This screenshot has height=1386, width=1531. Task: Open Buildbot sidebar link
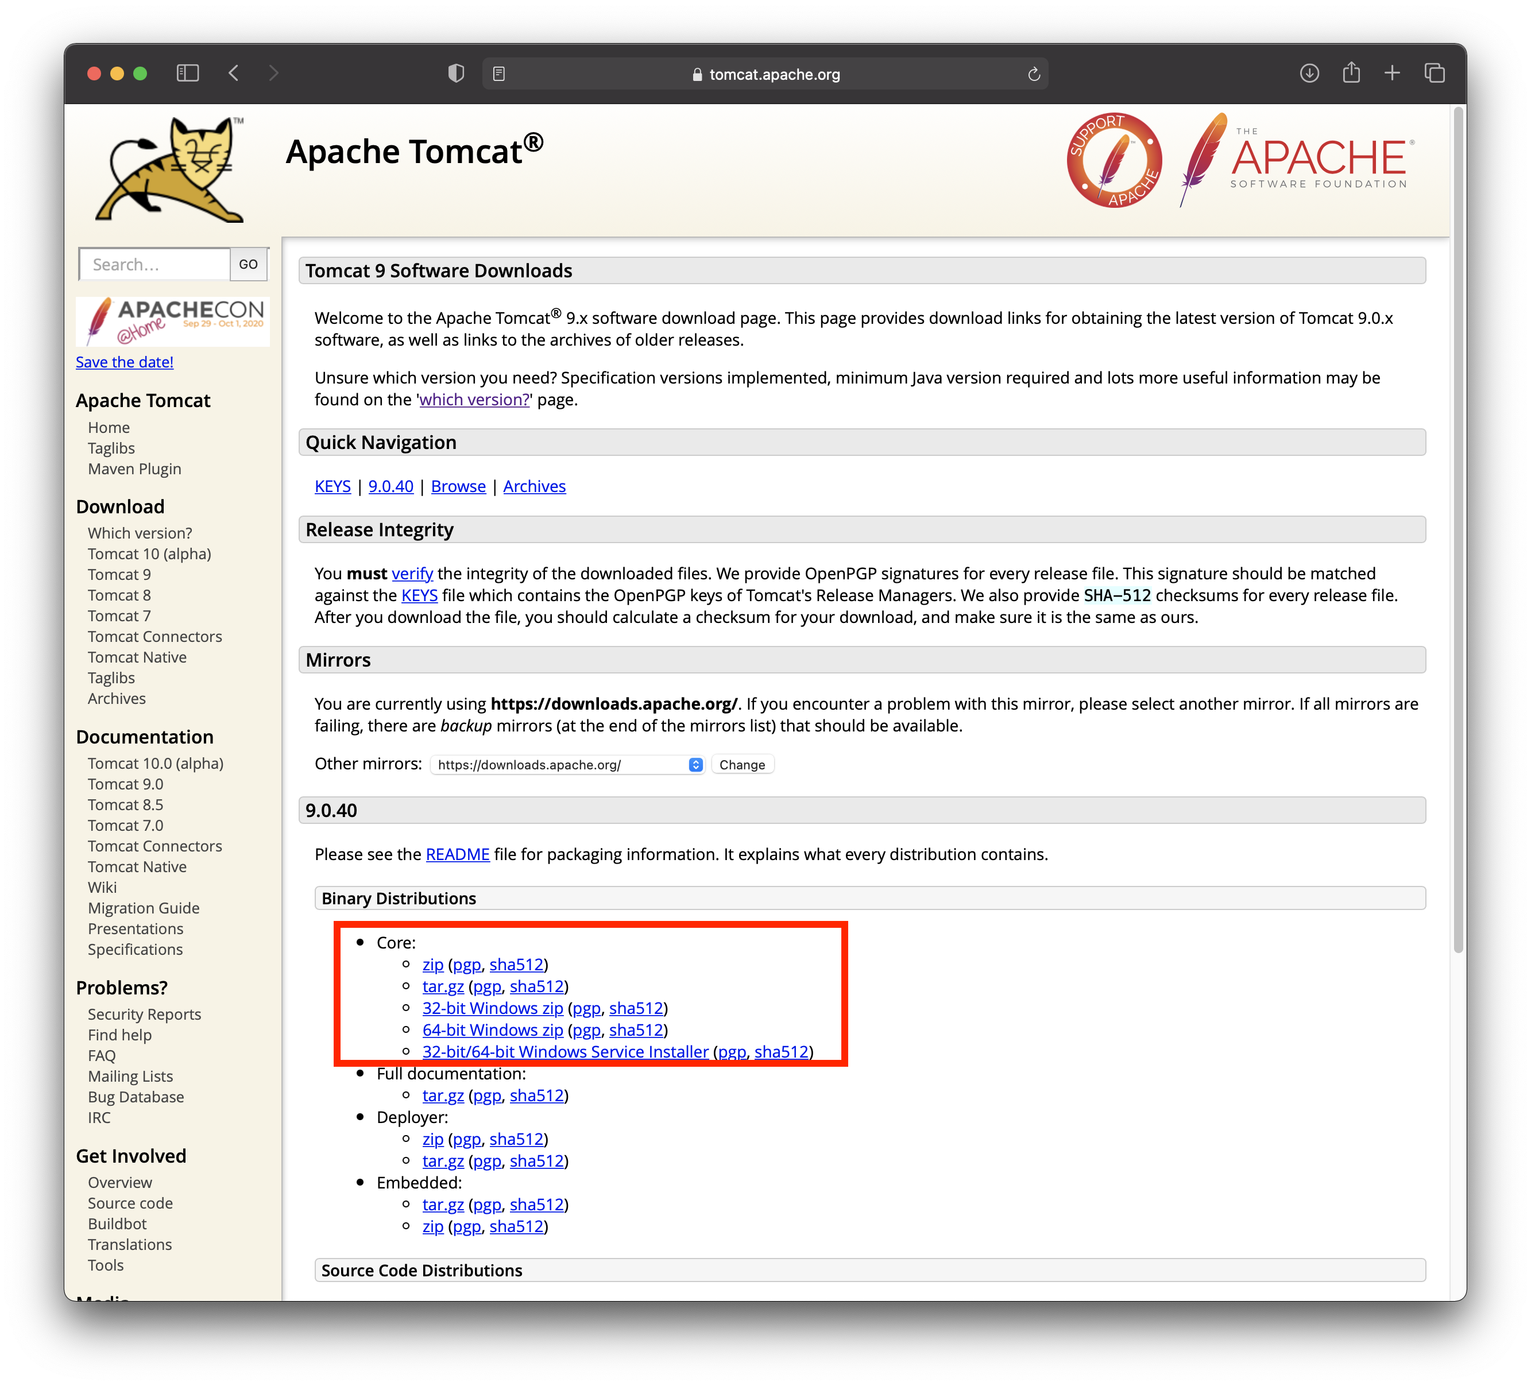118,1224
